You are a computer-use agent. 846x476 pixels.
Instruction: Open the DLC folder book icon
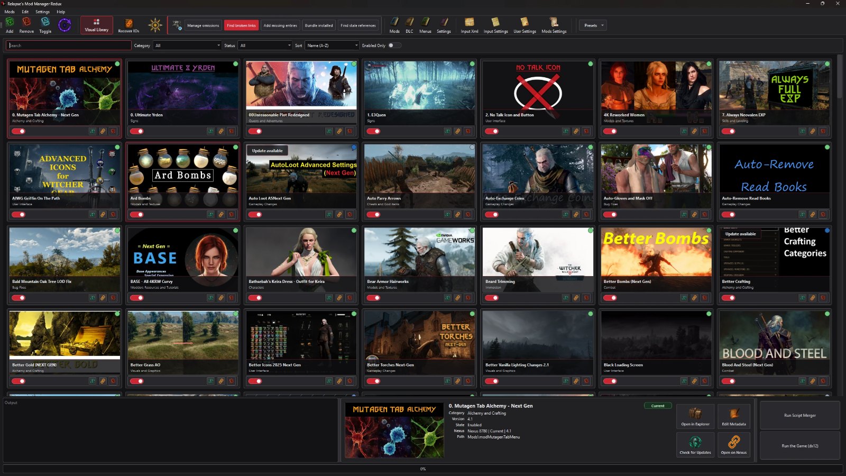point(409,25)
